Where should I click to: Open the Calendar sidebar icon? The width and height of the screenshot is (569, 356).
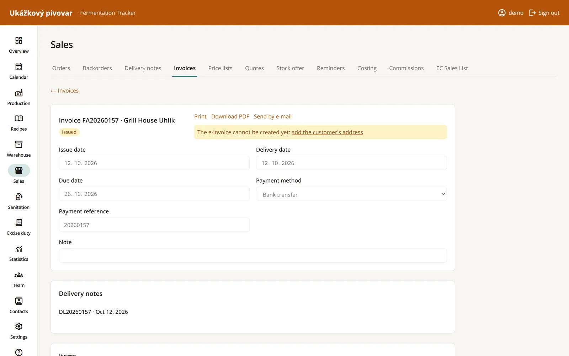tap(19, 67)
